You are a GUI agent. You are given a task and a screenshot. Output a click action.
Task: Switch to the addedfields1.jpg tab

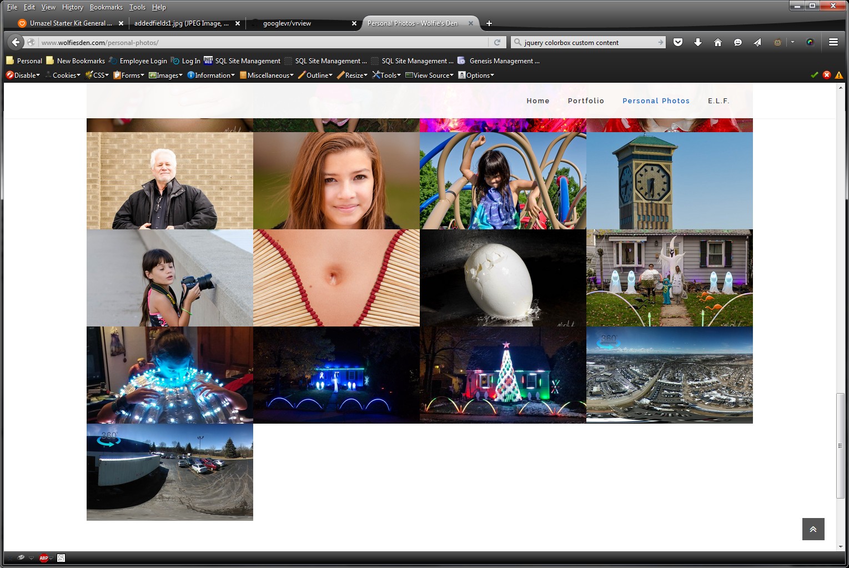click(187, 23)
